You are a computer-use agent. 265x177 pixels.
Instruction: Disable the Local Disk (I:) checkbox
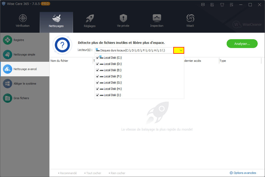click(97, 95)
